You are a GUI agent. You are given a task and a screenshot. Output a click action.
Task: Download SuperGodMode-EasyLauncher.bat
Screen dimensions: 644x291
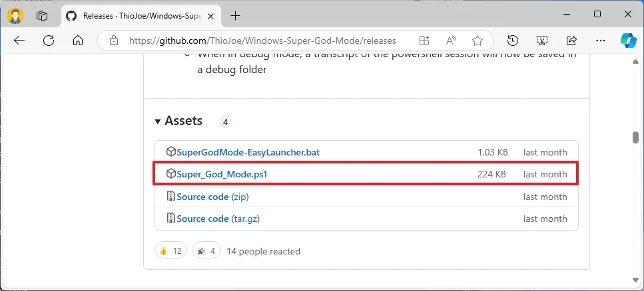click(x=248, y=152)
